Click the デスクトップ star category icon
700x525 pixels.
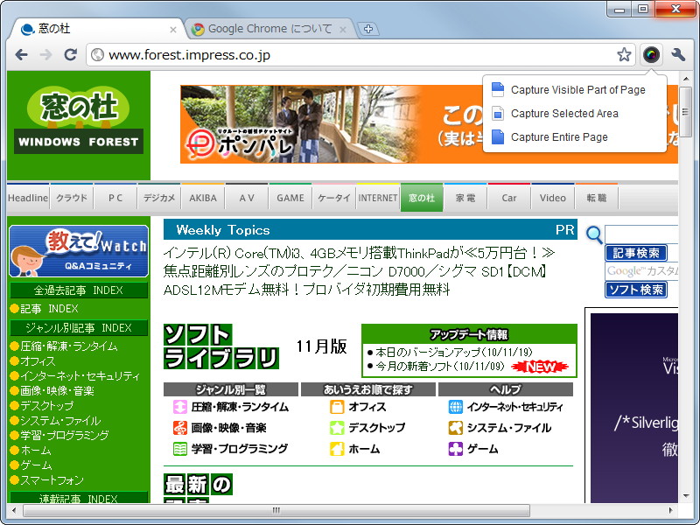point(337,428)
